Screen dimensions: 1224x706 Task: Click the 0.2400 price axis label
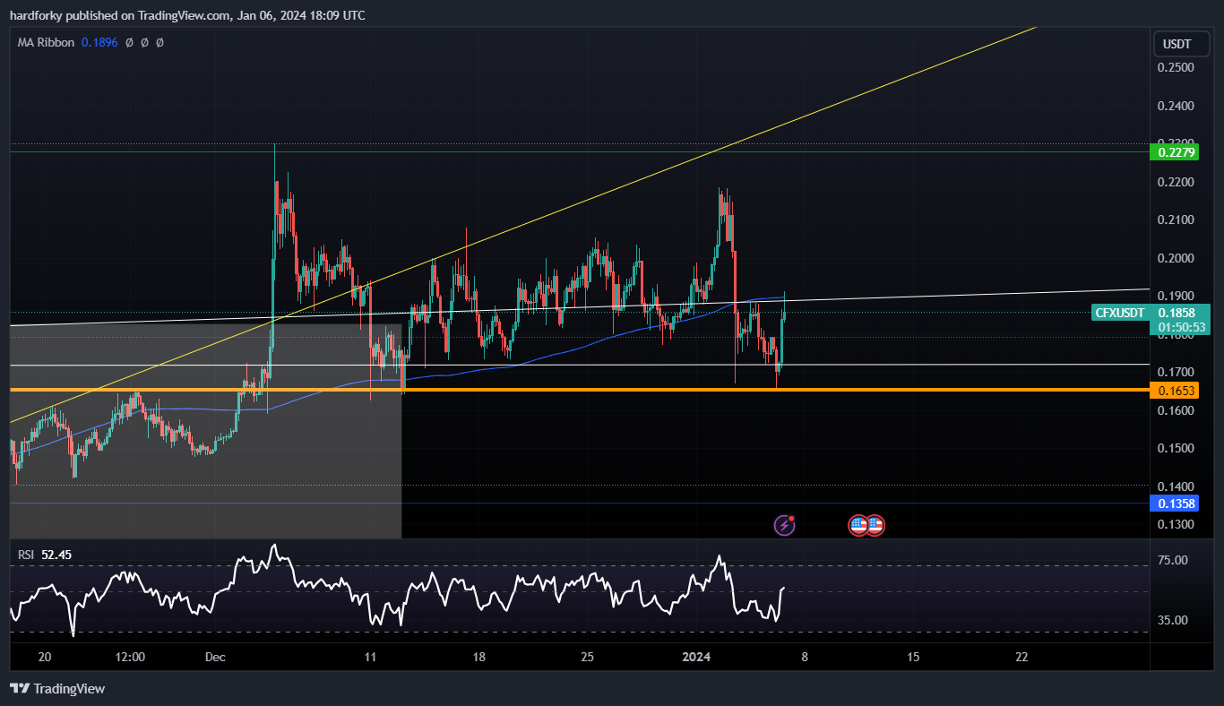[x=1177, y=106]
